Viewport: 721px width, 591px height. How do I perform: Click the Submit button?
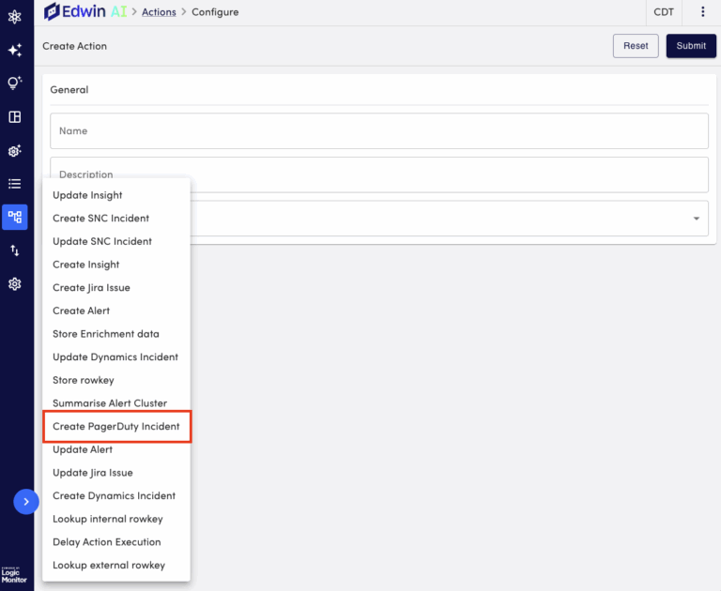691,46
